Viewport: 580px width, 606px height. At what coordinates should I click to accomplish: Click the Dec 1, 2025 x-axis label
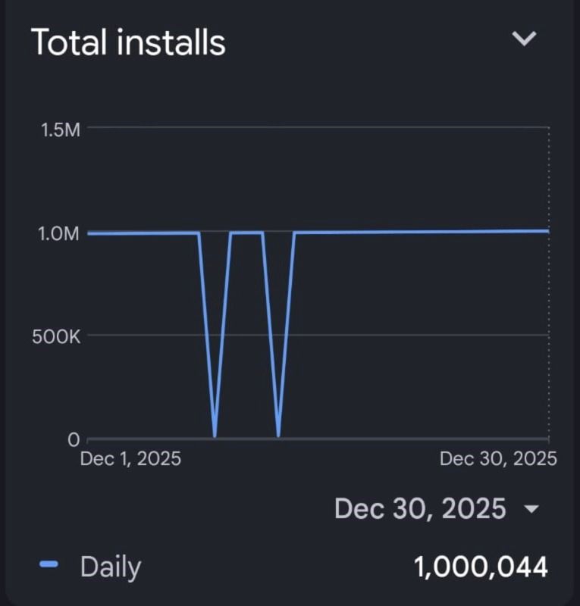(x=130, y=458)
